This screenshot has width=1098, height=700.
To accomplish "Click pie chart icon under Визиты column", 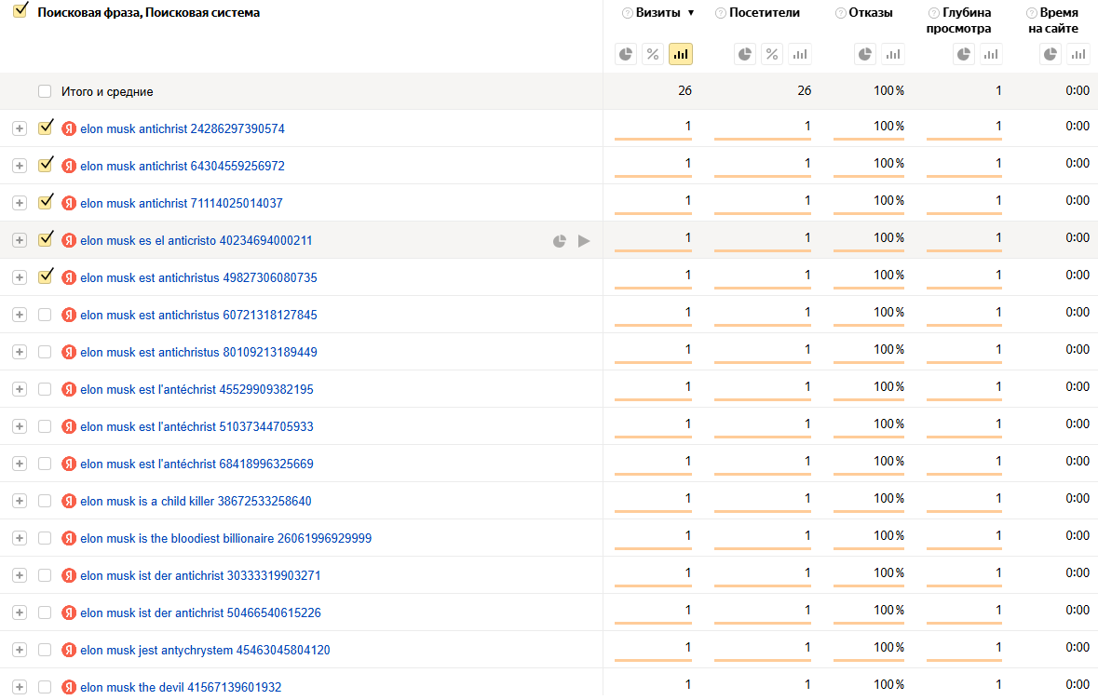I will [626, 54].
